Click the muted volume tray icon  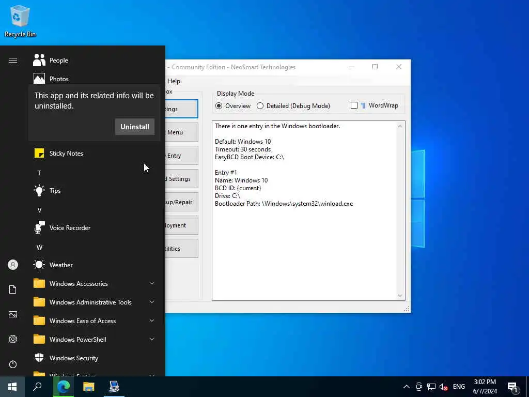click(443, 387)
